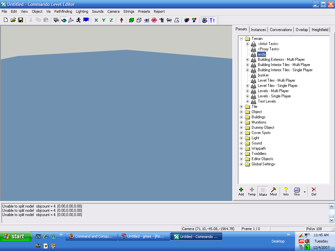
Task: Click the running character toolbar icon
Action: pos(79,20)
